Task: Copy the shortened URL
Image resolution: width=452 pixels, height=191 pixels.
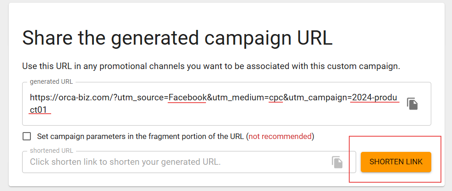Action: pyautogui.click(x=337, y=162)
